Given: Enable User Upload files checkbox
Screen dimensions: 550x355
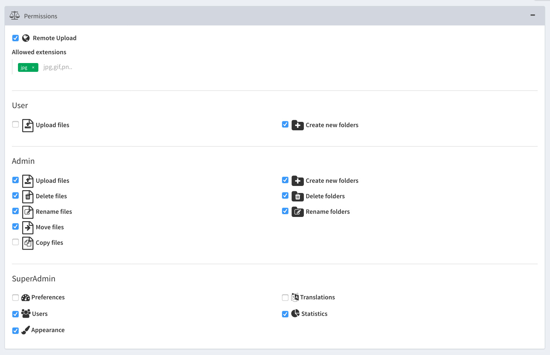Looking at the screenshot, I should pyautogui.click(x=15, y=124).
